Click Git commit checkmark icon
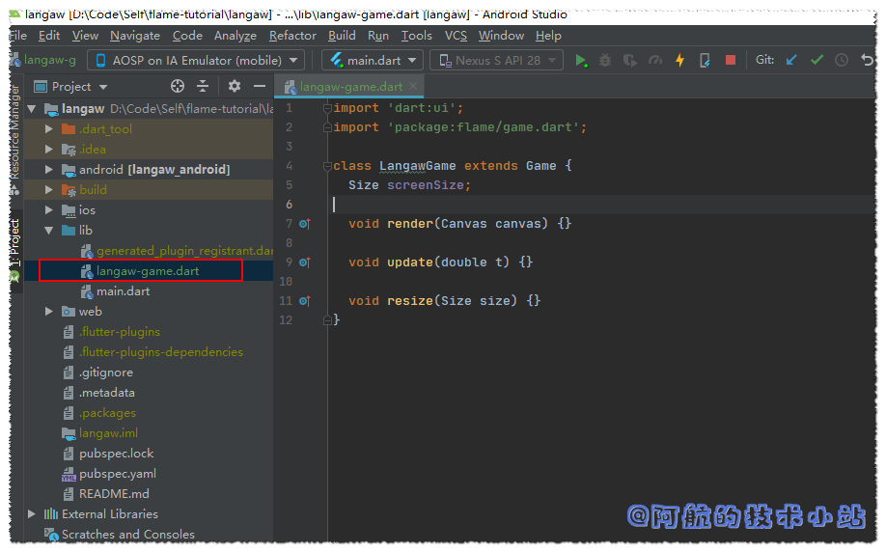 click(x=817, y=60)
